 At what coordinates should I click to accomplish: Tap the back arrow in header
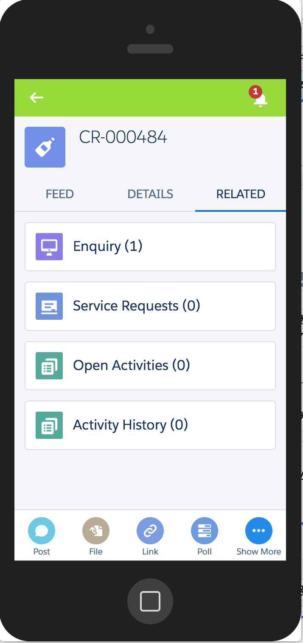(x=36, y=98)
